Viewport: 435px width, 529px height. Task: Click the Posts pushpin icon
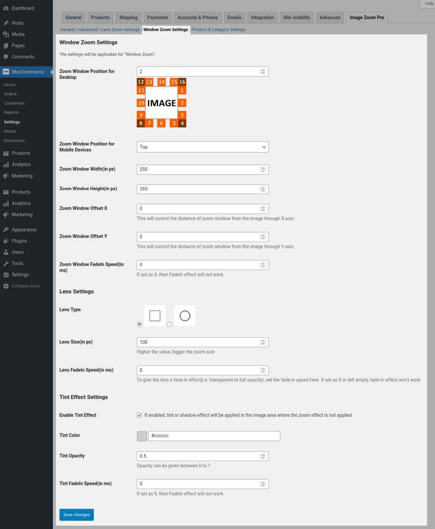[6, 23]
